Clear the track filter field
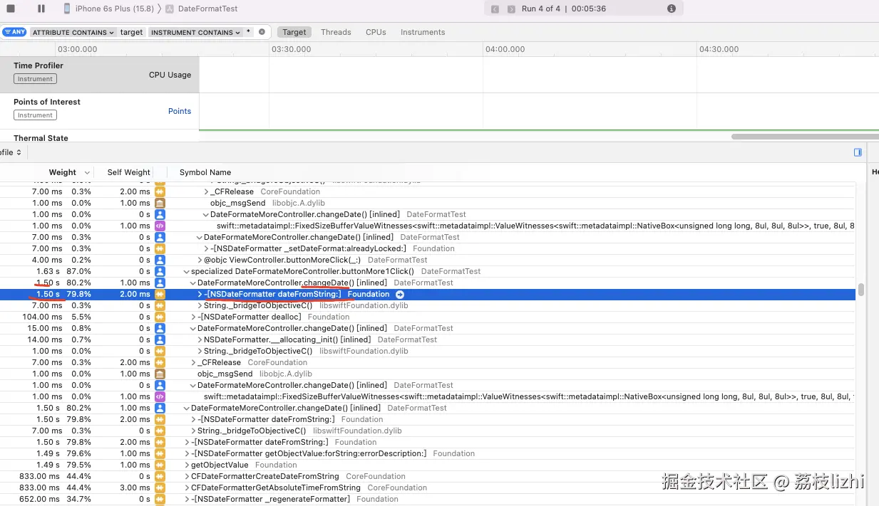 pos(262,32)
